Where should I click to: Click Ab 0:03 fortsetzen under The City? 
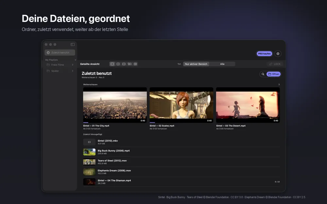click(92, 129)
